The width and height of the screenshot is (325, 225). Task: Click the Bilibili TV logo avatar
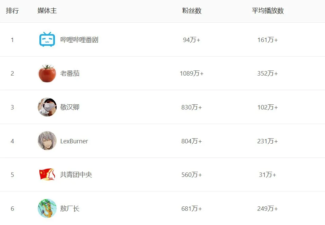(47, 40)
